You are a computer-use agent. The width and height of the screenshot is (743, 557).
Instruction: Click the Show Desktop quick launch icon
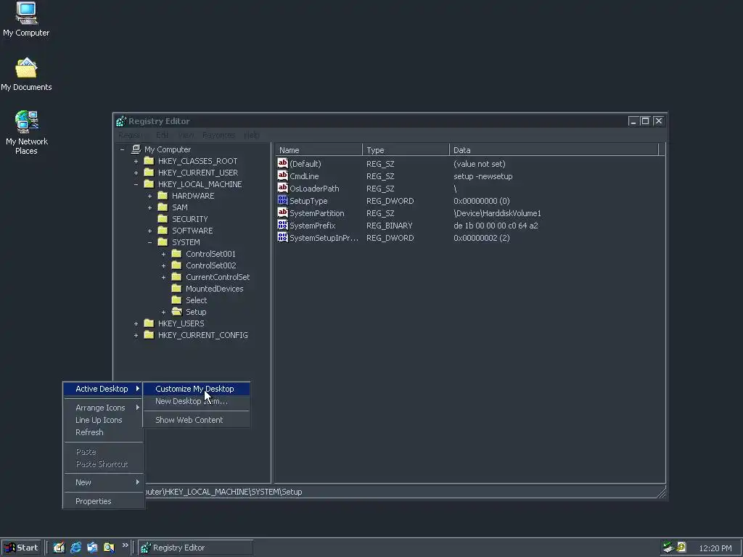tap(59, 548)
